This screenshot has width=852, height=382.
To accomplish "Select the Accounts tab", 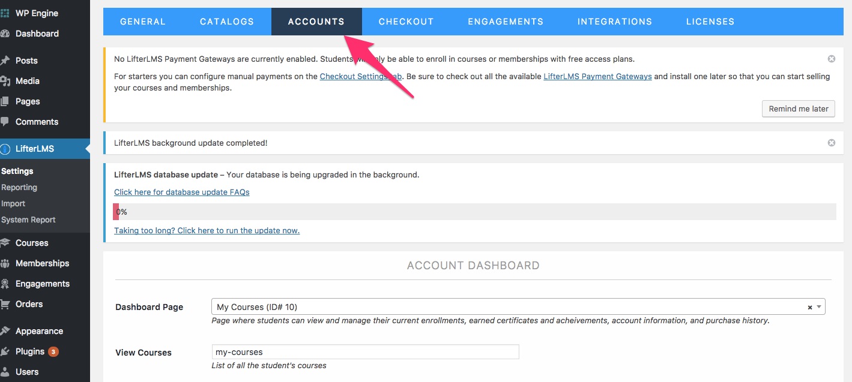I will [316, 22].
